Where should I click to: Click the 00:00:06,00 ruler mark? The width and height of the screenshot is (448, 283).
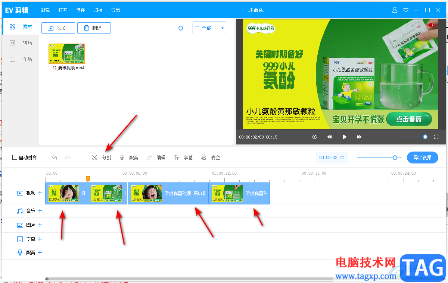tap(135, 173)
